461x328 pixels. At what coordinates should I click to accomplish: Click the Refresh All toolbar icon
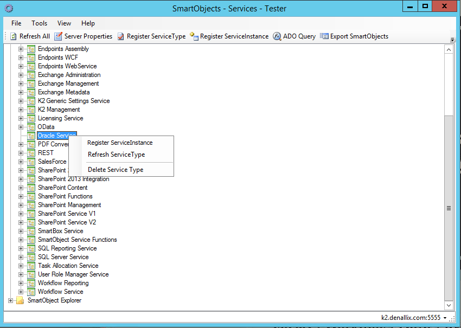[14, 36]
